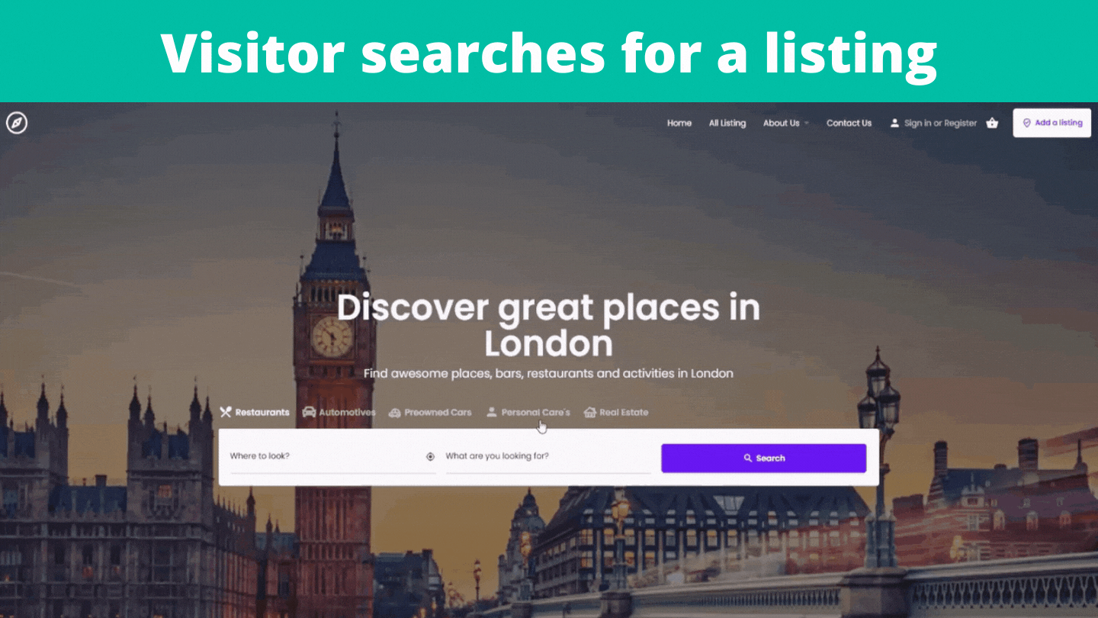Use the locate-me crosshair icon
The width and height of the screenshot is (1098, 618).
[x=430, y=456]
